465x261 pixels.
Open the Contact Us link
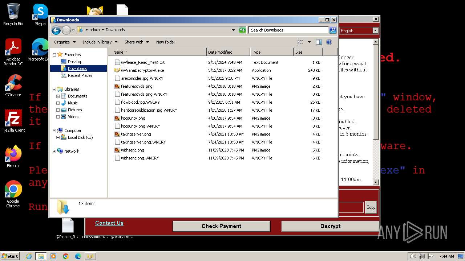109,223
